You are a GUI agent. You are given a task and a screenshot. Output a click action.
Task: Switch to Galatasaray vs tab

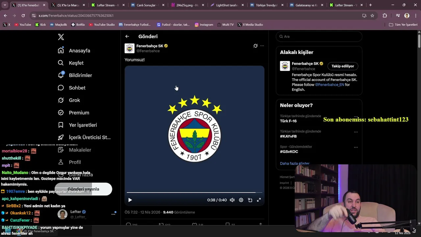(x=306, y=5)
